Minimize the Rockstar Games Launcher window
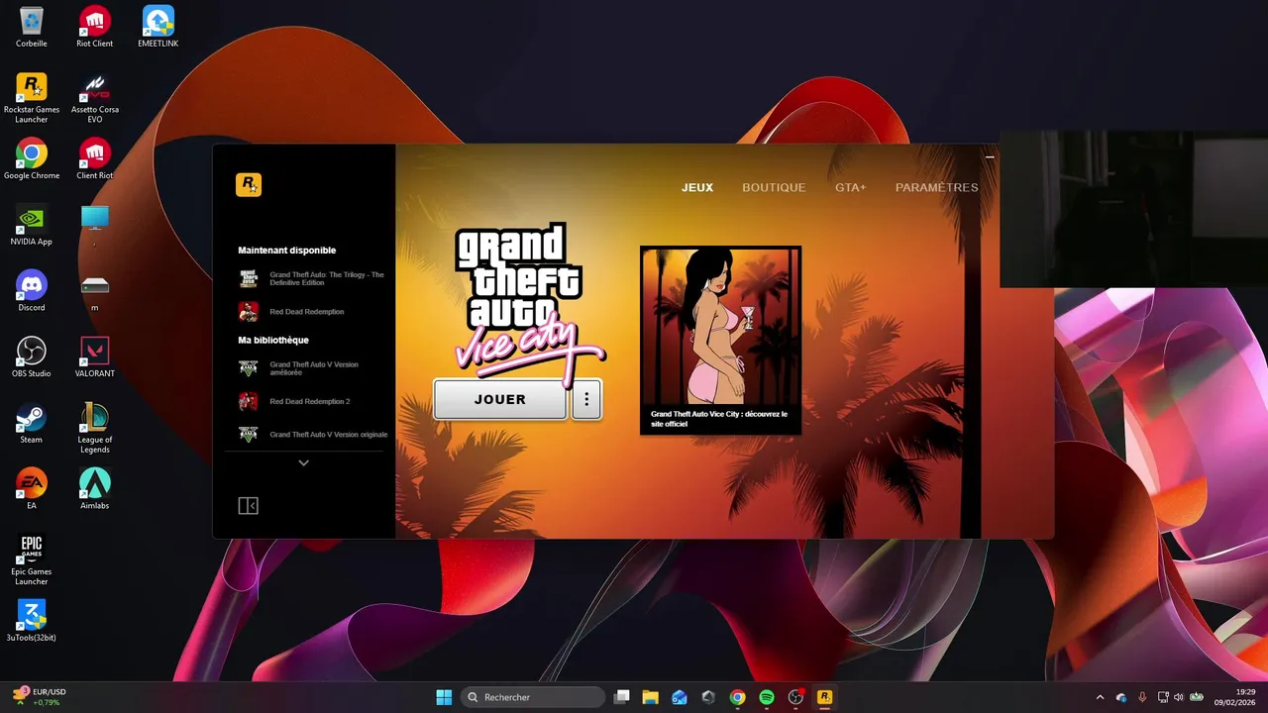Viewport: 1268px width, 713px height. point(990,156)
